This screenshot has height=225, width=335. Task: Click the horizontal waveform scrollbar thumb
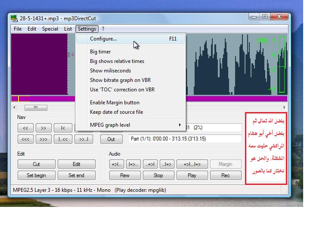tap(36, 107)
